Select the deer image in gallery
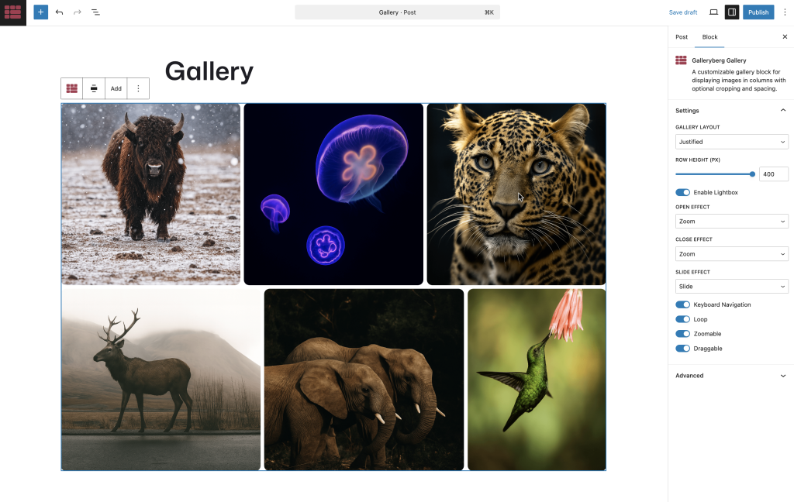 tap(161, 380)
